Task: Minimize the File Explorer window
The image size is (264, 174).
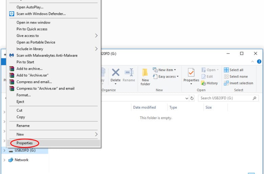Action: click(x=228, y=54)
